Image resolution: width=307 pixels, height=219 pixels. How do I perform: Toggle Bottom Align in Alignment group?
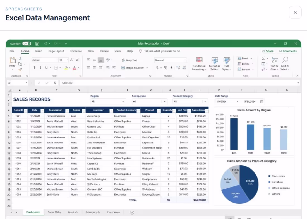(x=101, y=60)
